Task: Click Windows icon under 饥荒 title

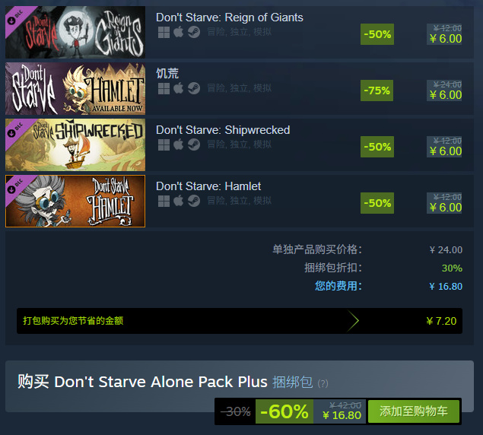Action: click(x=164, y=88)
